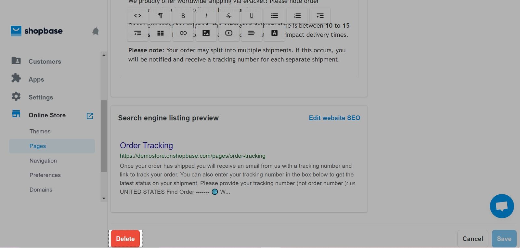Click the order-tracking preview URL
The image size is (520, 248).
tap(192, 156)
